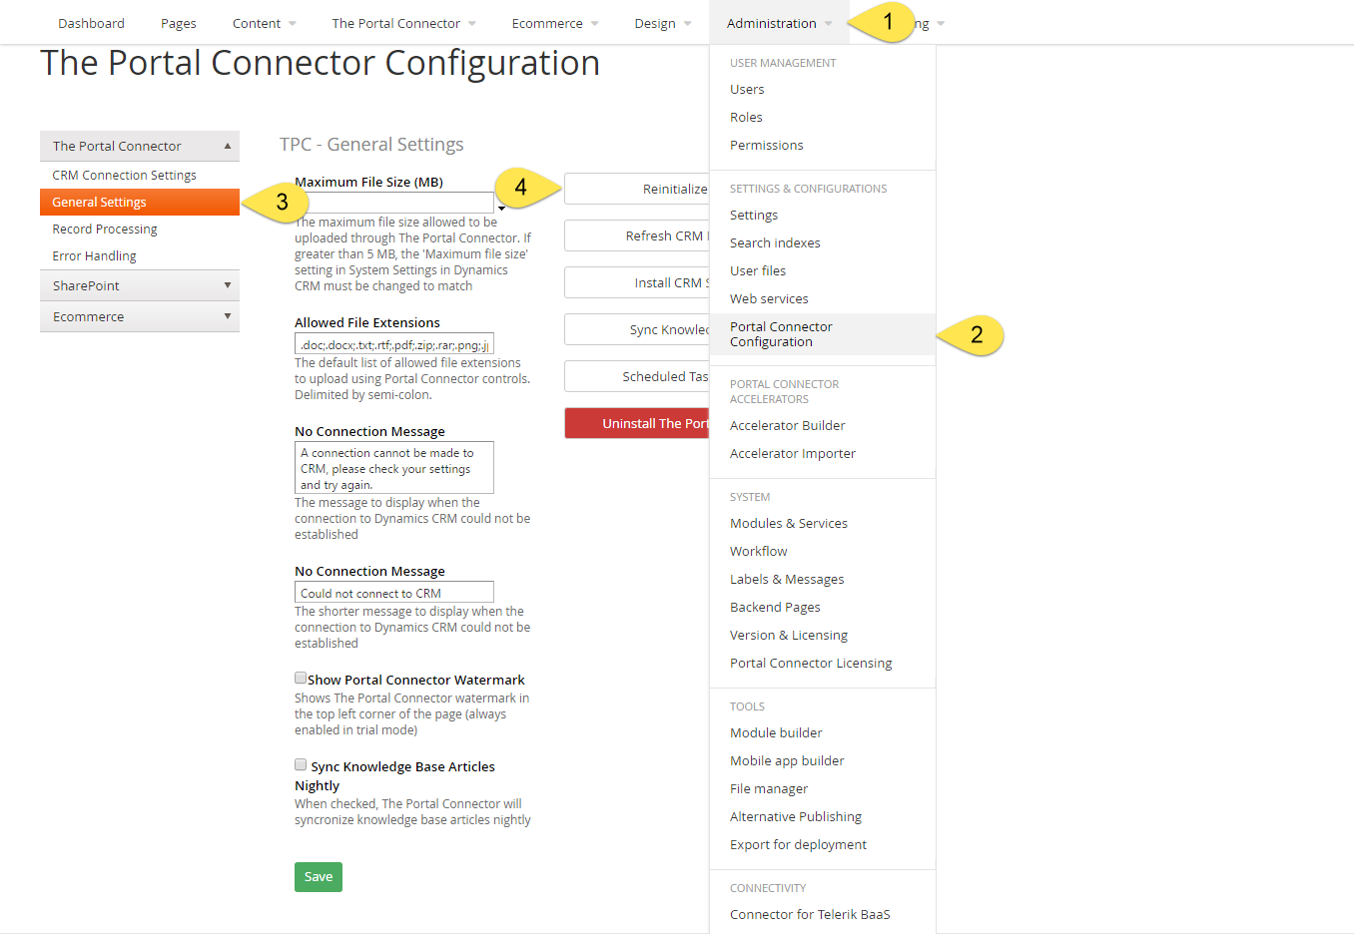Screen dimensions: 1354x934
Task: Open CRM Connection Settings in sidebar
Action: coord(124,175)
